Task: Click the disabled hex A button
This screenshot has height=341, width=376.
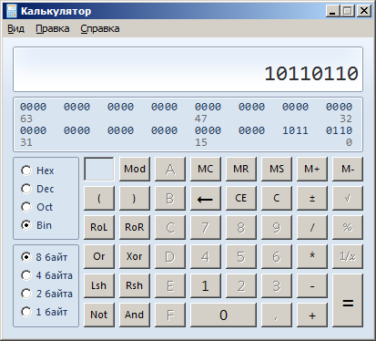Action: [x=170, y=170]
